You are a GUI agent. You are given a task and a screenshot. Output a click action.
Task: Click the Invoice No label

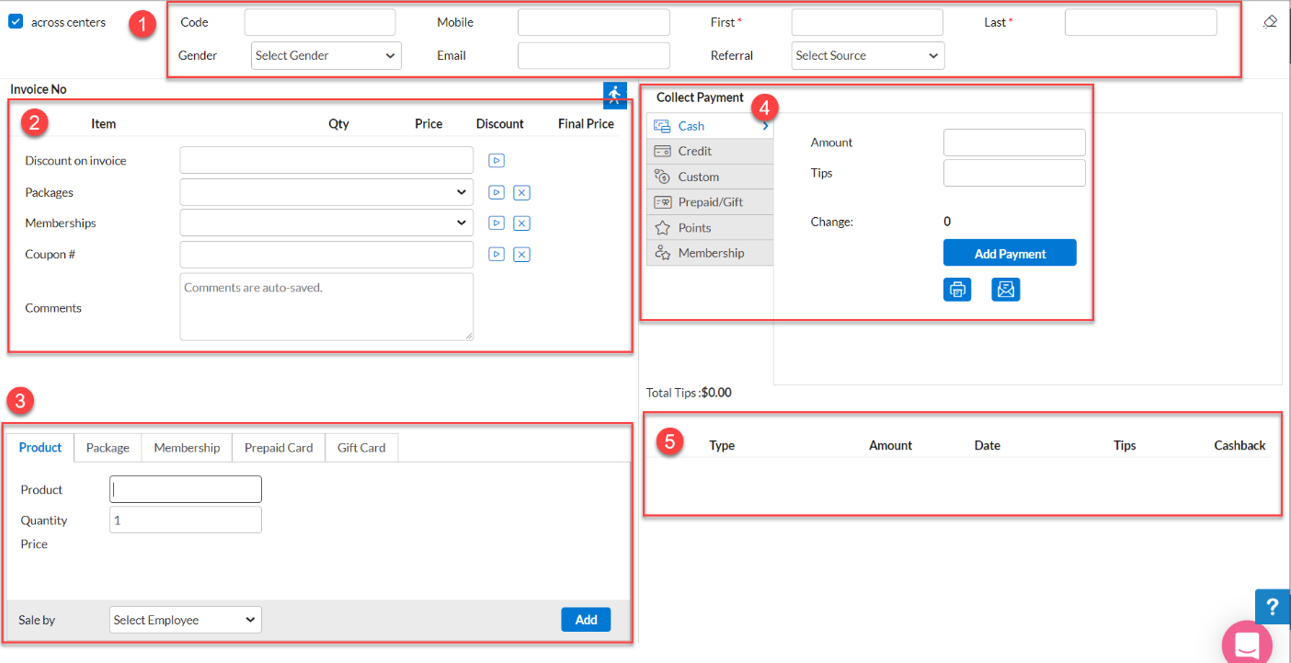[39, 89]
